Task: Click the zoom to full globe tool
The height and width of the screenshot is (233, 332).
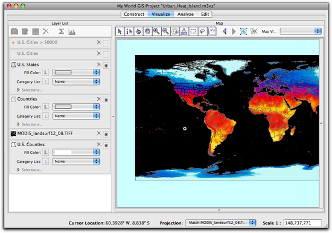Action: [x=175, y=31]
